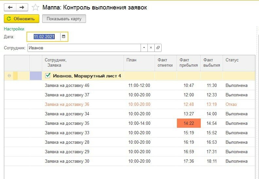Click the blue color cell in the route row
259x179 pixels.
(36, 76)
